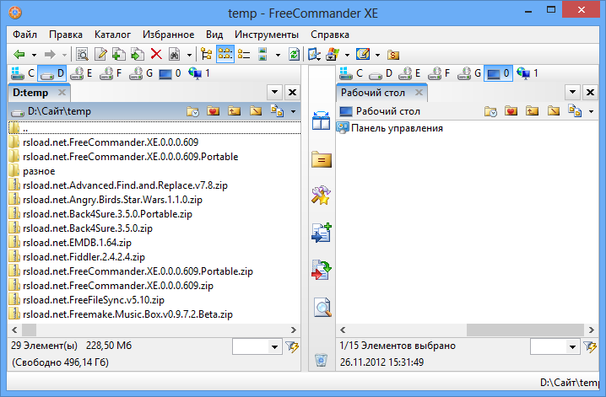Go to parent folder in left panel
The height and width of the screenshot is (397, 606).
pos(234,111)
